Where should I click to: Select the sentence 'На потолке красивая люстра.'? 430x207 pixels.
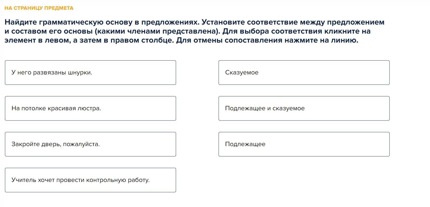(x=90, y=108)
